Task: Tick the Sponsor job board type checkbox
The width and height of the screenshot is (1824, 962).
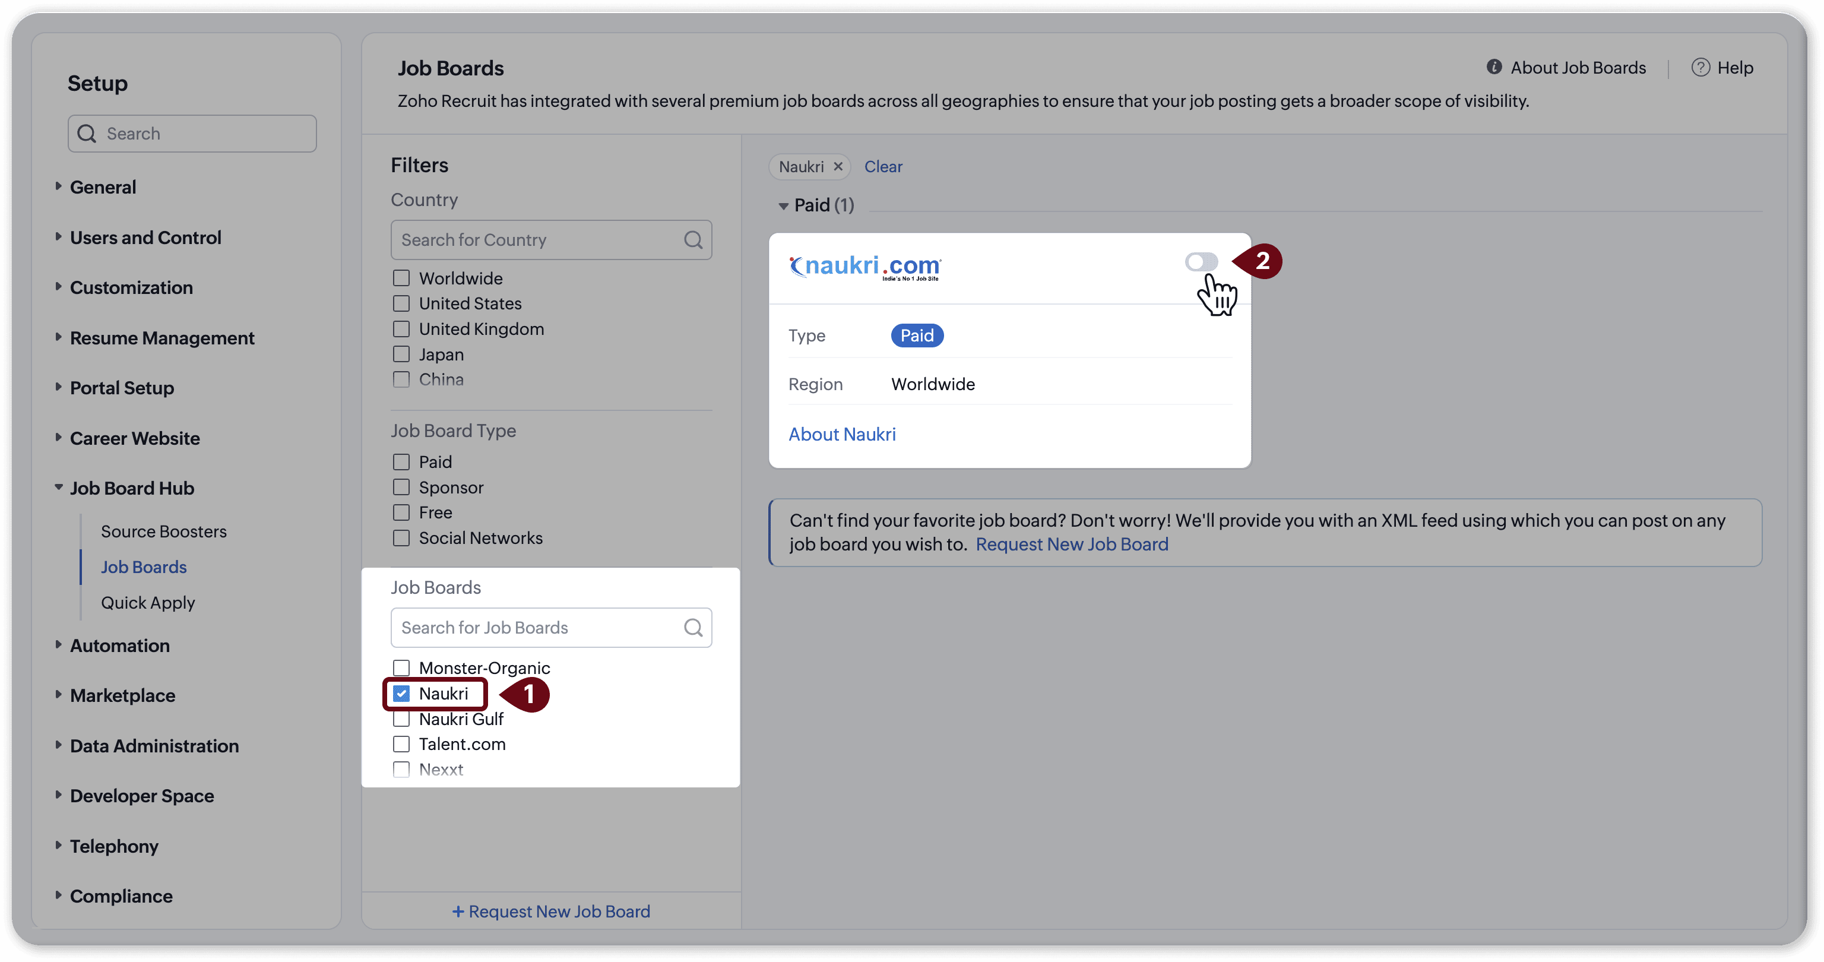Action: (401, 487)
